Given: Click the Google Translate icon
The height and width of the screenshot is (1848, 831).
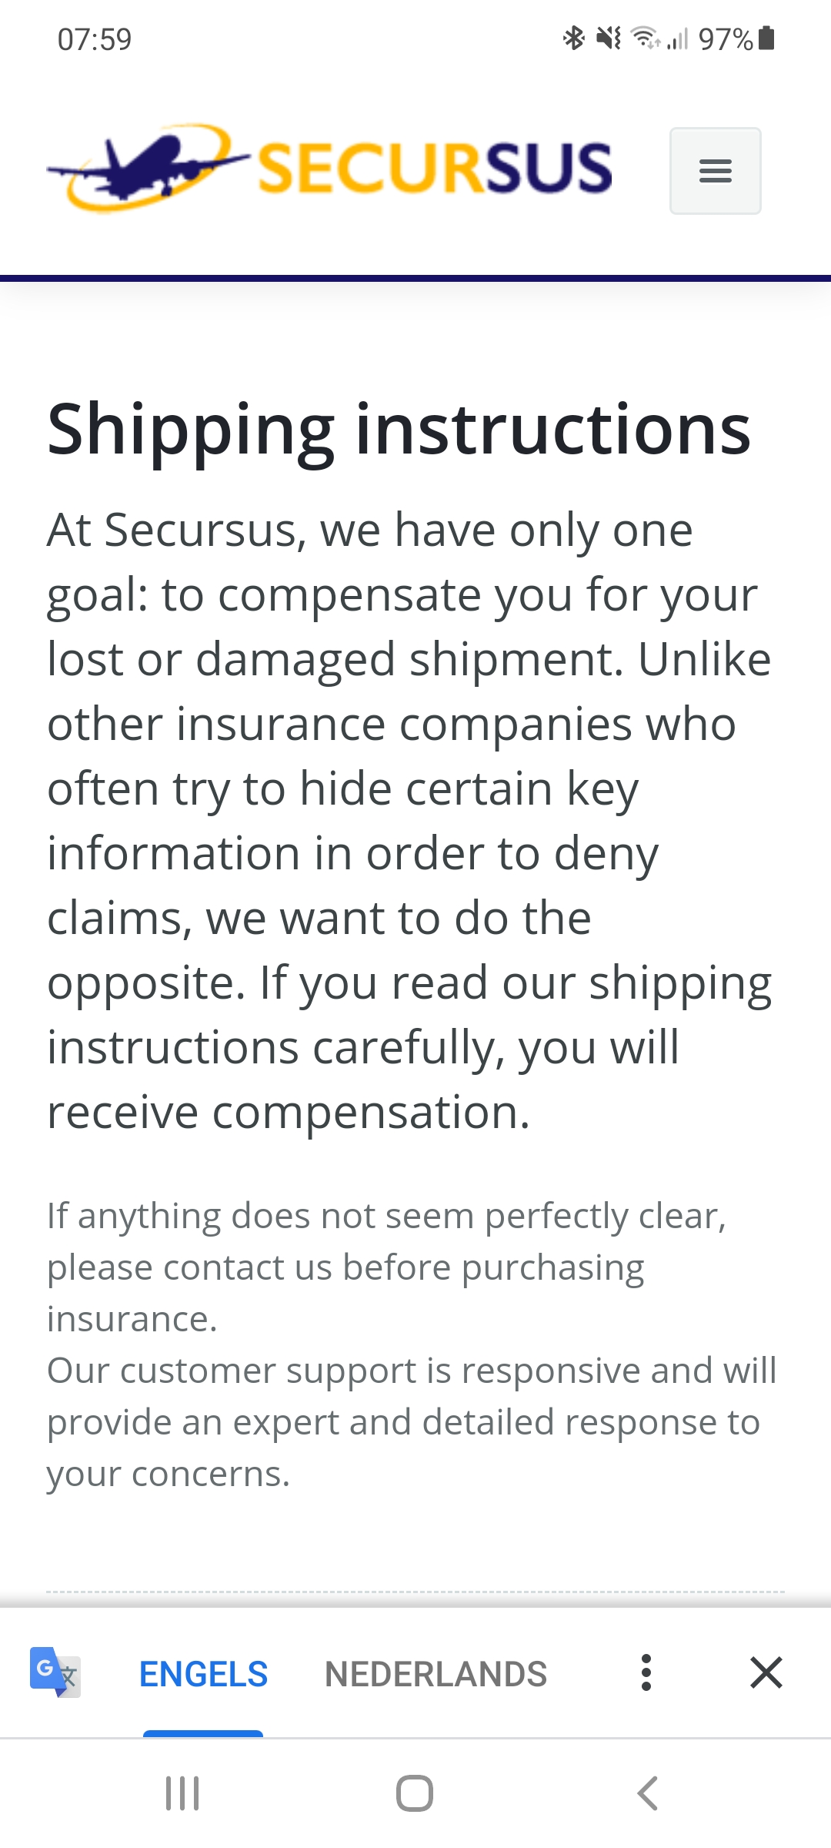Looking at the screenshot, I should pos(55,1672).
